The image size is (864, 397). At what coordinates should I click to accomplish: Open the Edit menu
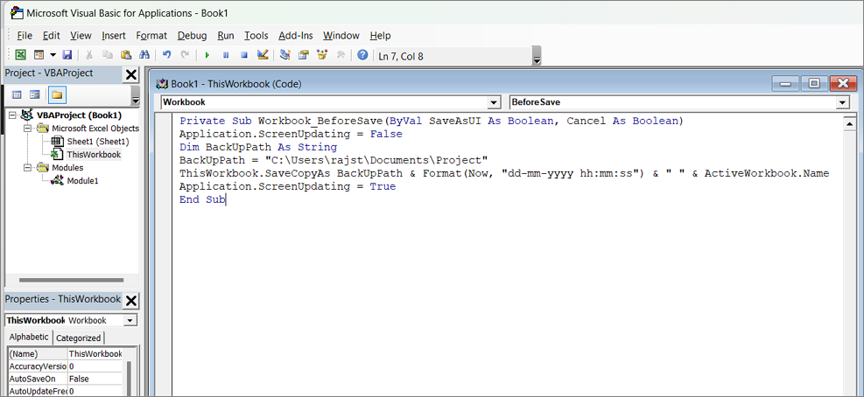point(52,36)
